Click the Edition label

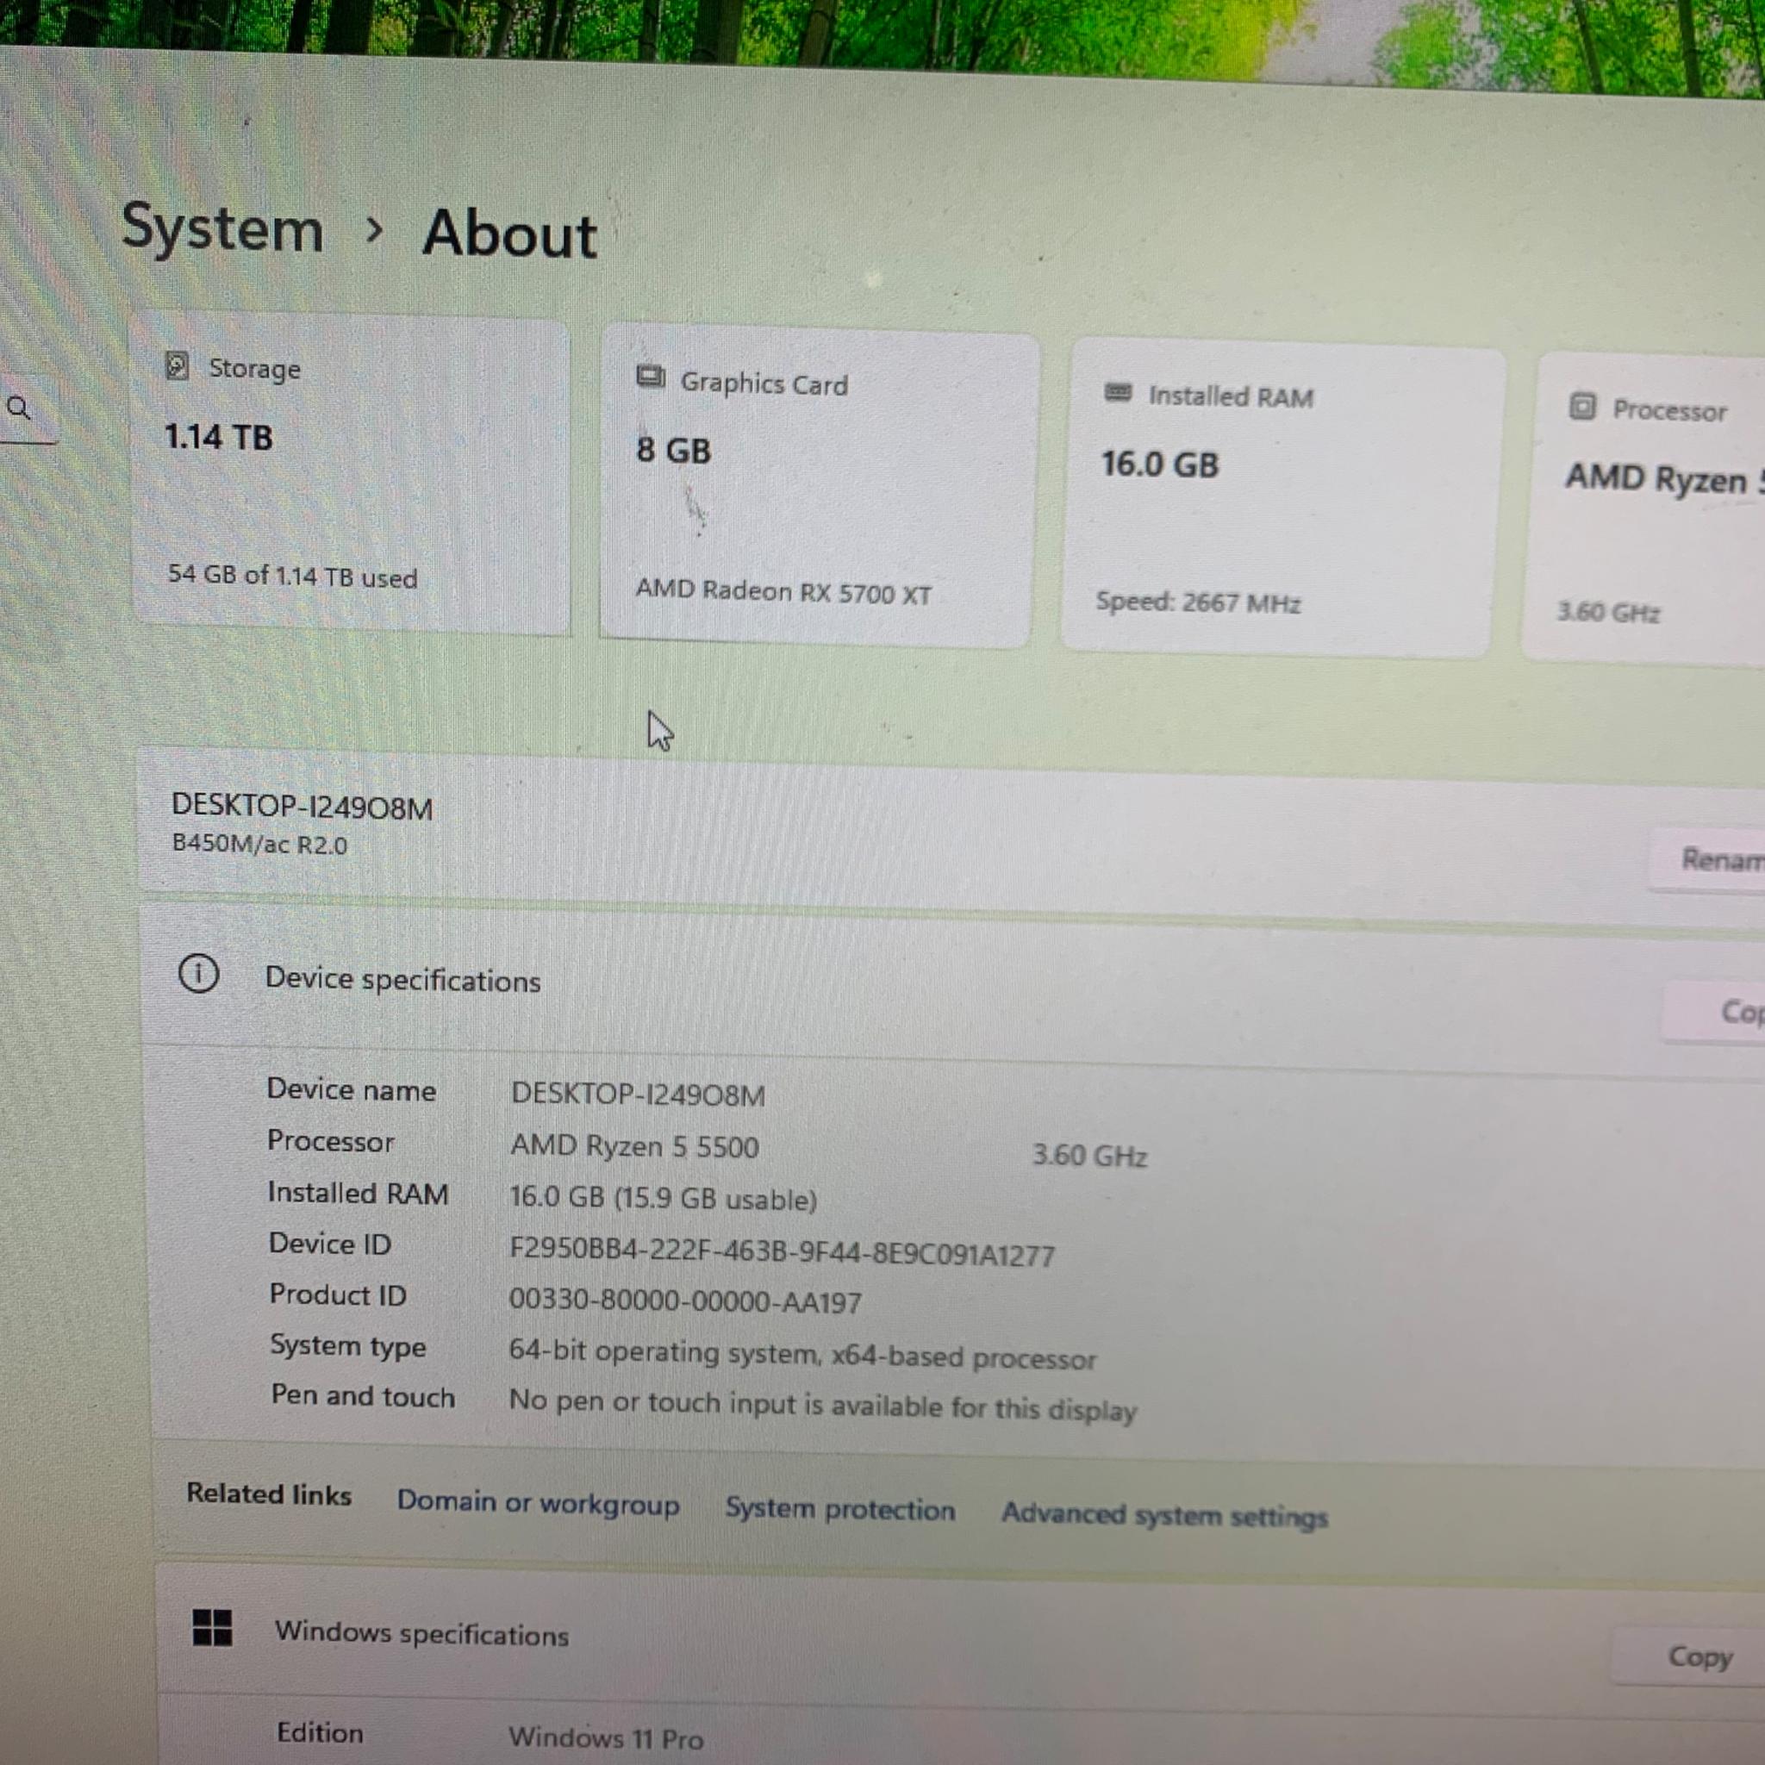click(x=320, y=1732)
